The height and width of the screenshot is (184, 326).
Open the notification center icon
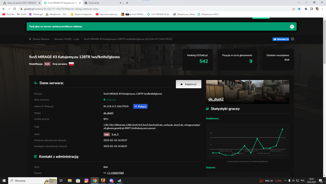321,181
